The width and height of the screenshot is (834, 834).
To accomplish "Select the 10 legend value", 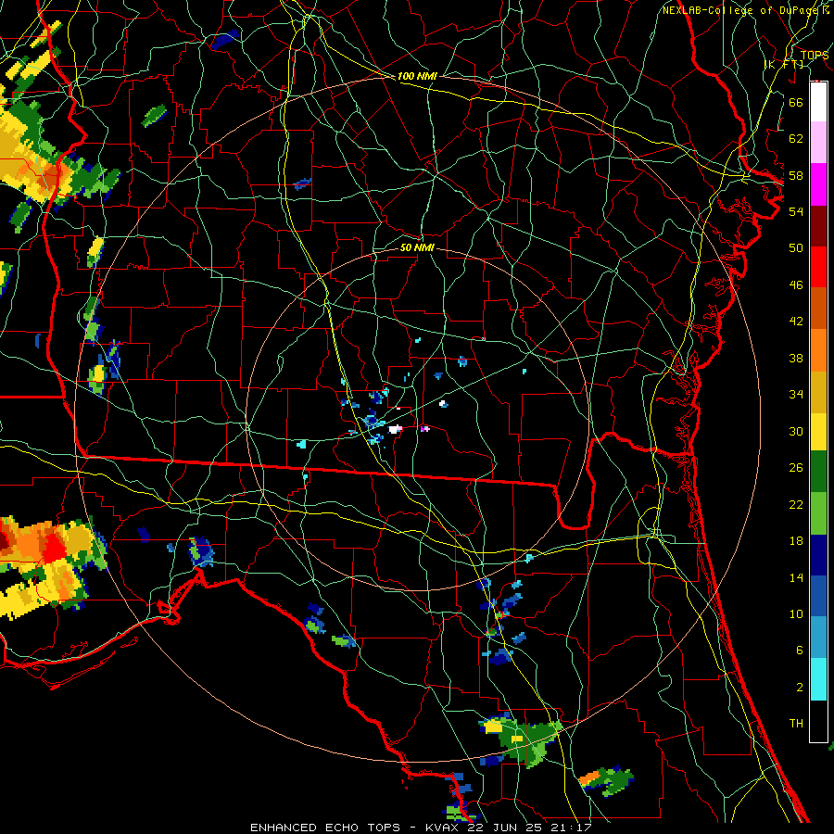I will (796, 614).
